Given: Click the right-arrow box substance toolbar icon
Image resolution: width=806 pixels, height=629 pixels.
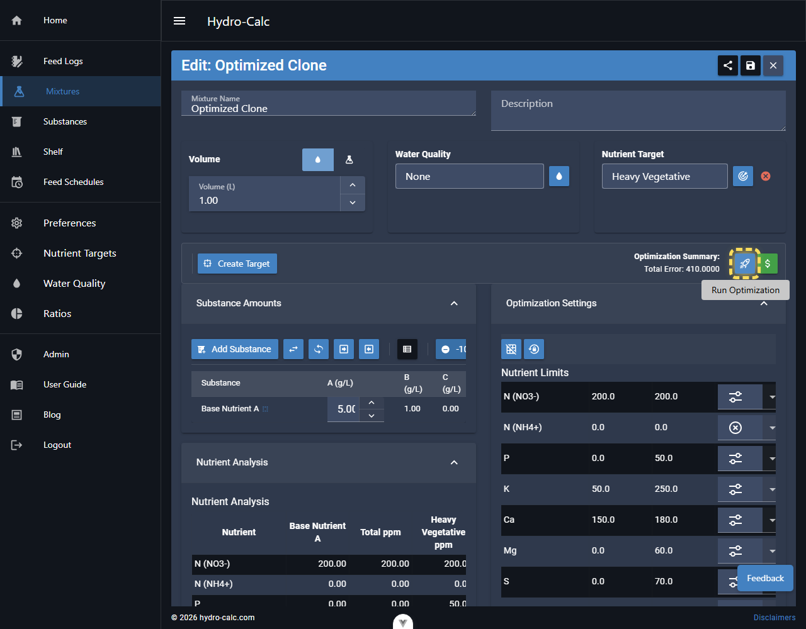Looking at the screenshot, I should [x=344, y=349].
